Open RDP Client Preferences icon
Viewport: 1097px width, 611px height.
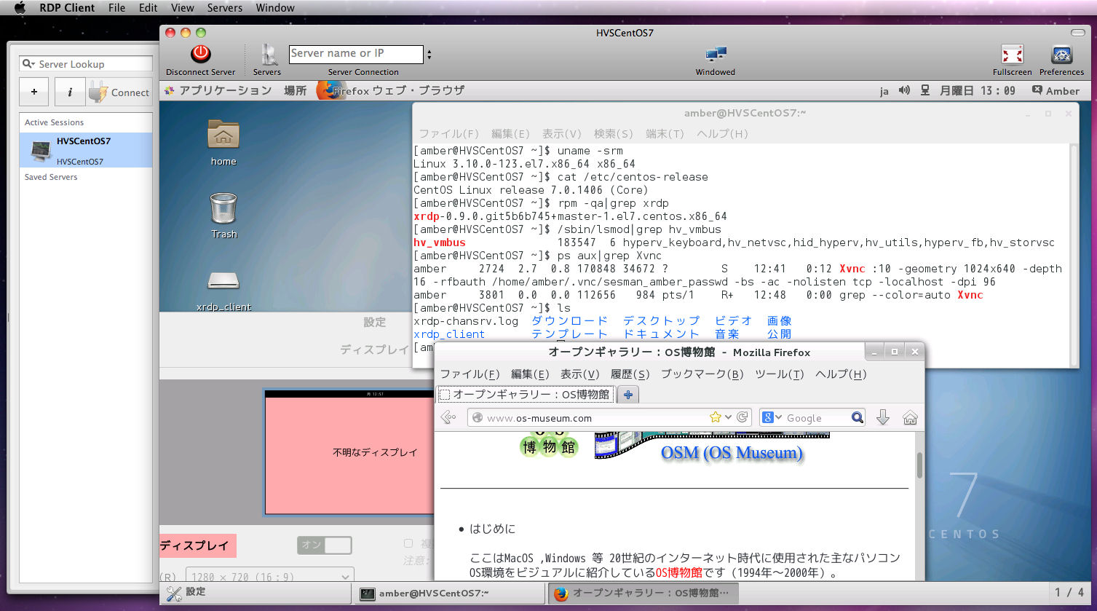coord(1061,55)
